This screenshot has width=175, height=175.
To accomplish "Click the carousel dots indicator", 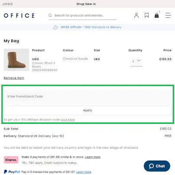I will click(x=7, y=4).
